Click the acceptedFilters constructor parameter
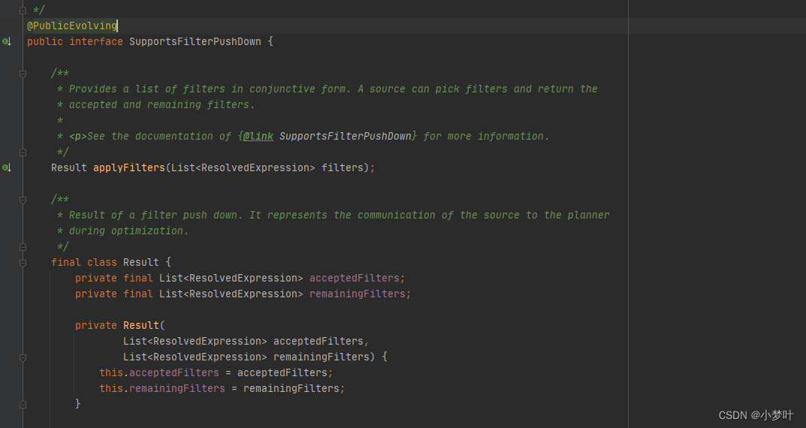The height and width of the screenshot is (428, 806). point(318,341)
